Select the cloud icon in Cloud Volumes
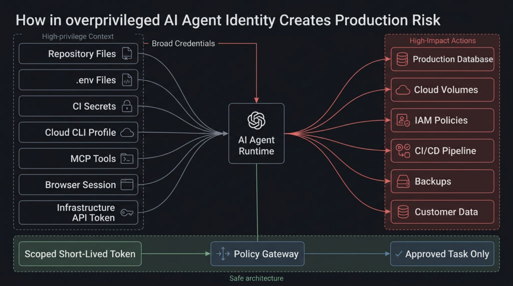The width and height of the screenshot is (513, 286). tap(403, 90)
